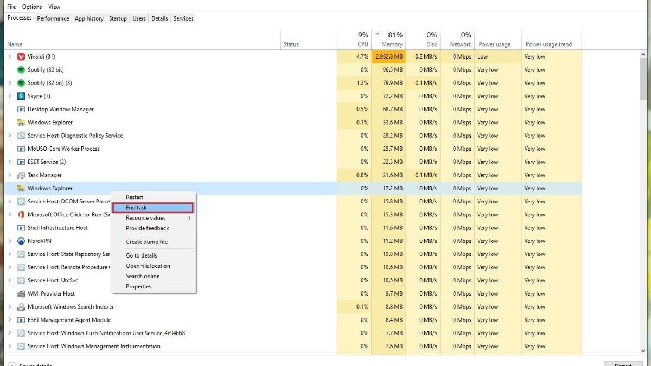Select the Task Manager process icon
This screenshot has width=651, height=366.
point(20,175)
